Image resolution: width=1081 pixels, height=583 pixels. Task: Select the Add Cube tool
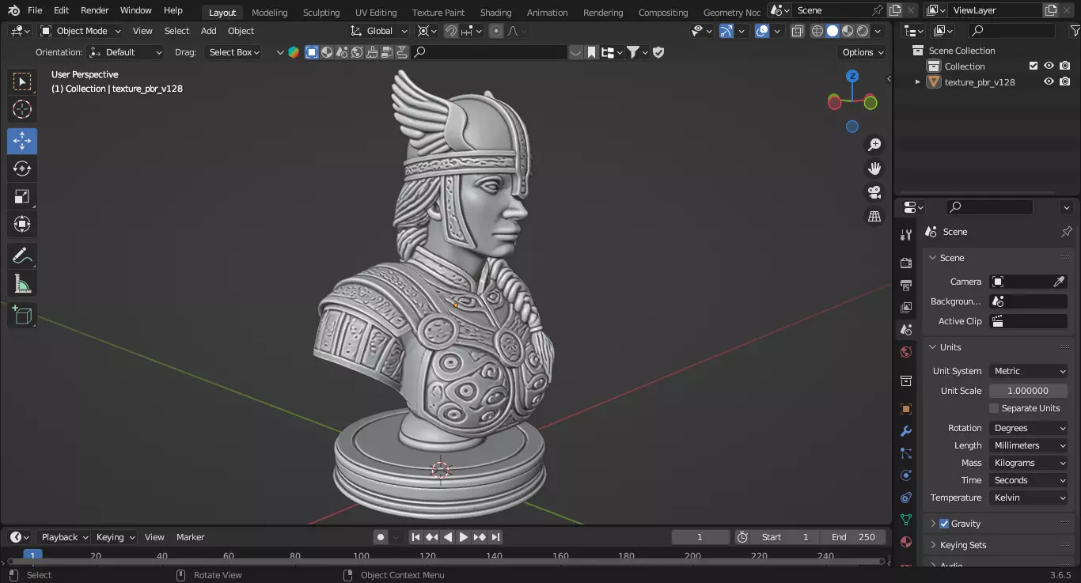[22, 316]
